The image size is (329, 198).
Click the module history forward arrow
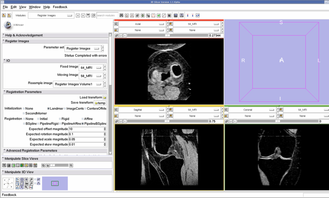click(x=83, y=16)
